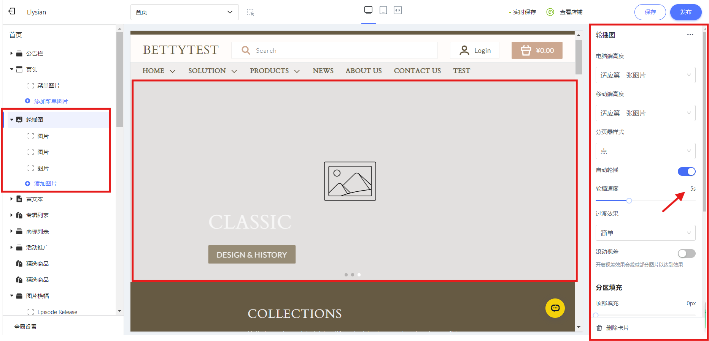Disable the 自动轮播 autoplay toggle
The width and height of the screenshot is (709, 341).
coord(687,171)
